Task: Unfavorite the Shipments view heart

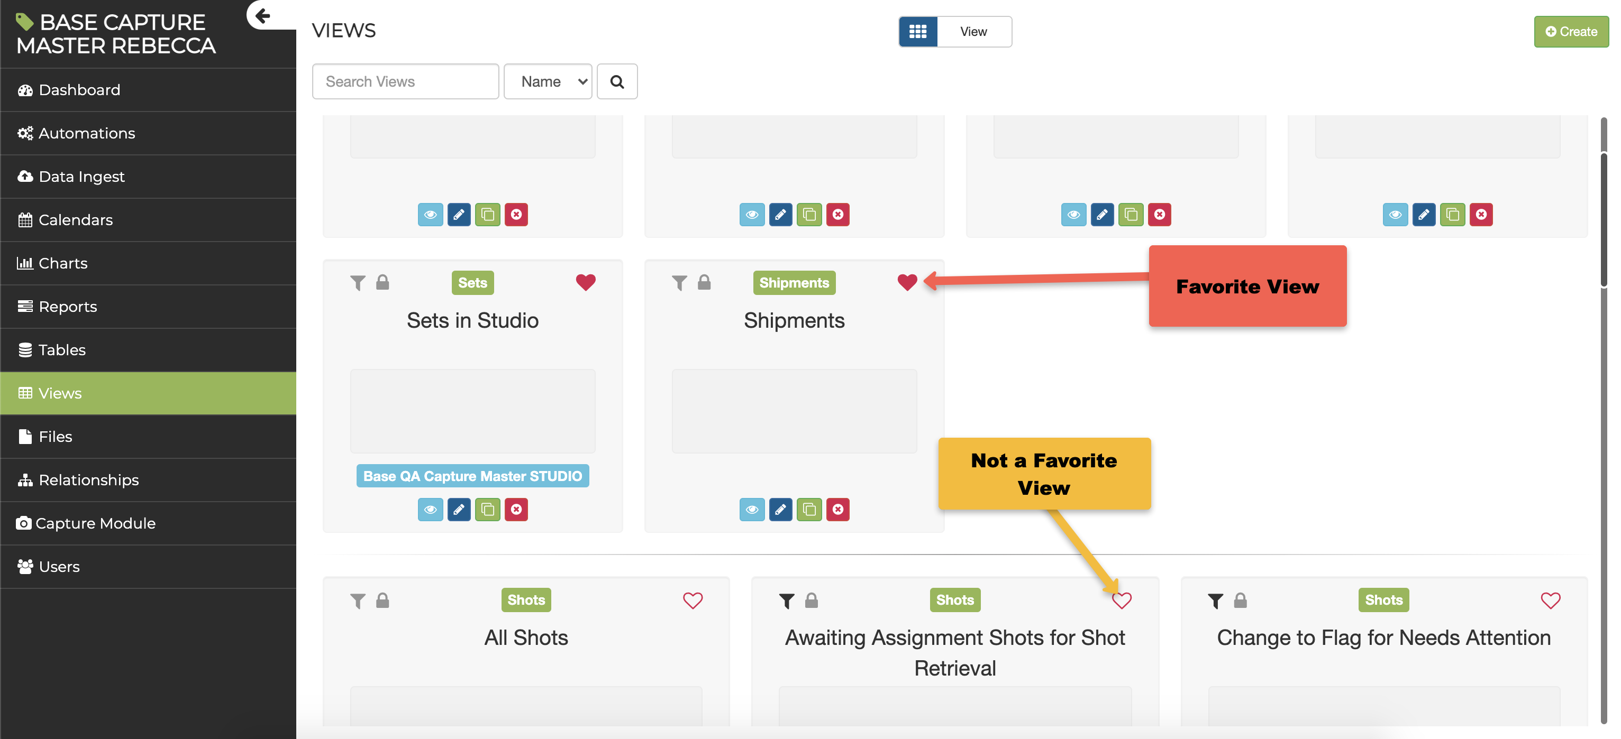Action: (907, 282)
